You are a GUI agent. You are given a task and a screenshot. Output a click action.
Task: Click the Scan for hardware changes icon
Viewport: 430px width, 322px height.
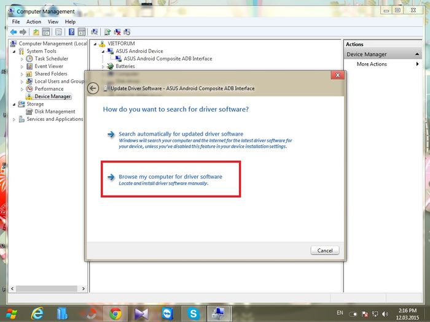pyautogui.click(x=95, y=33)
